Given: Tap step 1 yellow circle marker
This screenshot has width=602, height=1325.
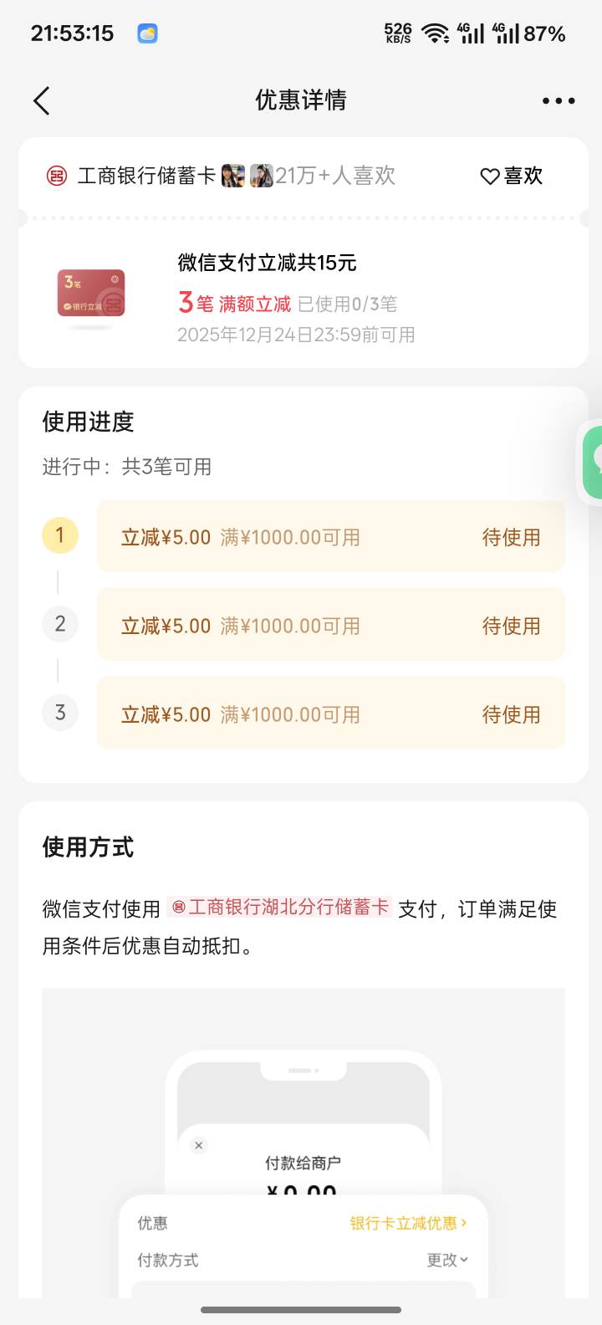Looking at the screenshot, I should [x=60, y=535].
